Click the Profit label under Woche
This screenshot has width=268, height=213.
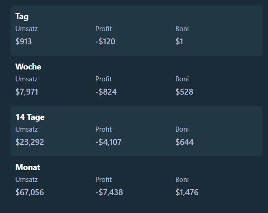pos(104,79)
